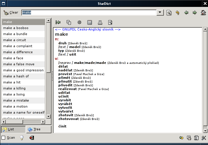This screenshot has height=145, width=208.
Task: Select 'make a booboo' entry
Action: (x=24, y=28)
